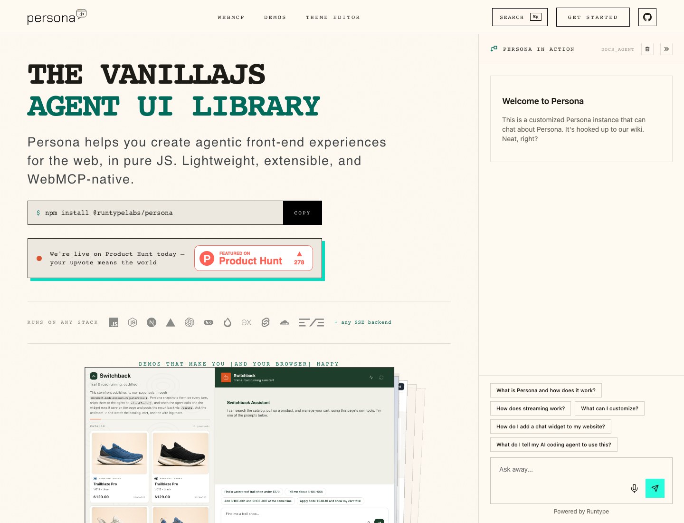This screenshot has width=684, height=523.
Task: Click the Vercel triangle icon
Action: pyautogui.click(x=171, y=322)
